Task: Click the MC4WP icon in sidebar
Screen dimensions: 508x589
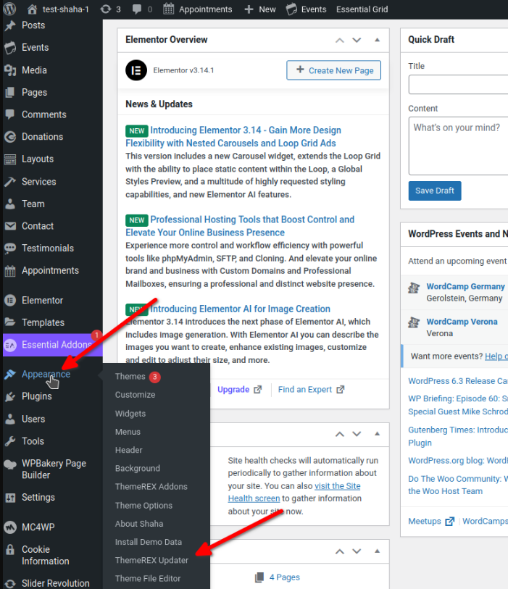Action: tap(10, 527)
